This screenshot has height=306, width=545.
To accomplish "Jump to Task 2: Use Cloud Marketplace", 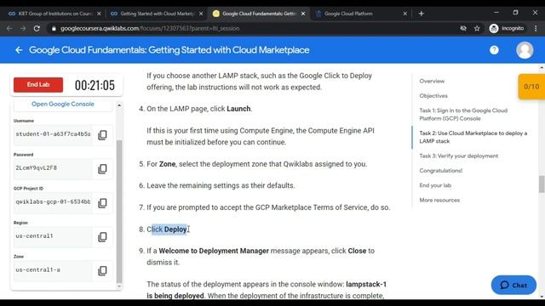I will pos(473,137).
